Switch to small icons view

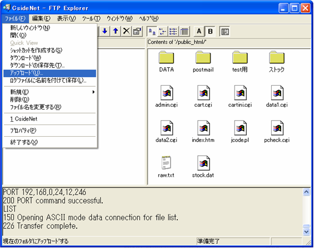[163, 32]
